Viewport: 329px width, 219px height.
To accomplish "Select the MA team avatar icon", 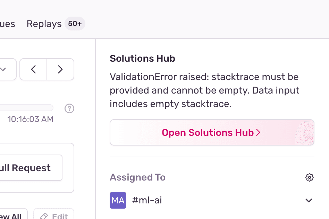I will [118, 200].
